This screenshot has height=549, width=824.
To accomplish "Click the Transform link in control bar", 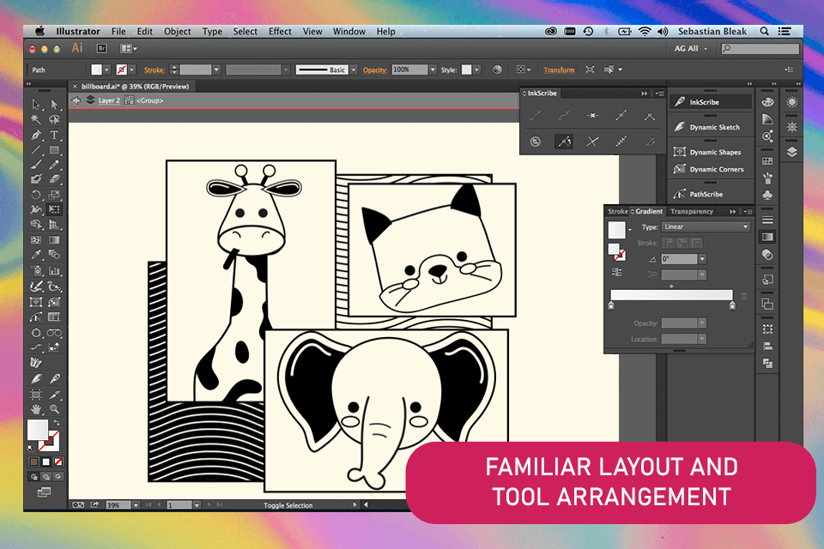I will [x=559, y=69].
